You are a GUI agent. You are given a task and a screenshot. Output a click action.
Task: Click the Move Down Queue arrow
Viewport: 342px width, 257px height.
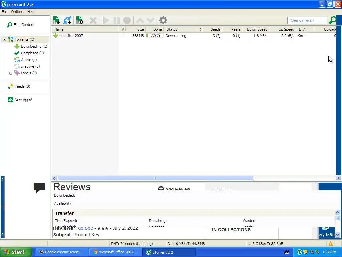coord(151,20)
